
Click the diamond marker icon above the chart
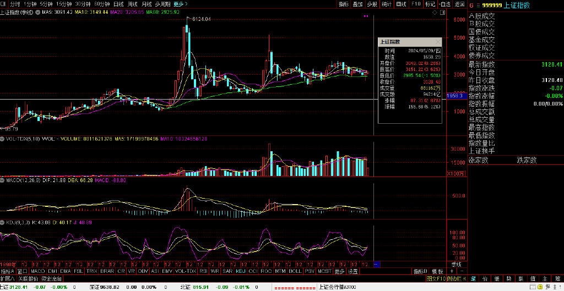click(435, 12)
